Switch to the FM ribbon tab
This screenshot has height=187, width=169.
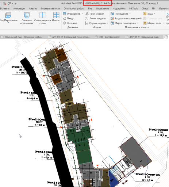[x=154, y=8]
